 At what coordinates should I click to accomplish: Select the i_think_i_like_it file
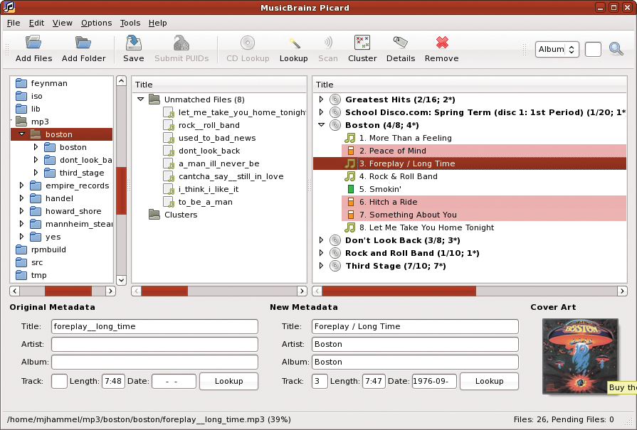[209, 189]
